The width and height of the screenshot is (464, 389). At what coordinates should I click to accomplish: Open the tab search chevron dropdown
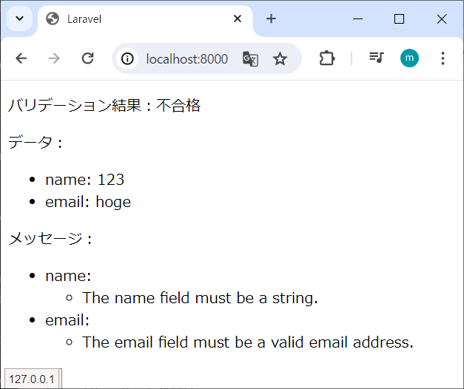point(19,19)
